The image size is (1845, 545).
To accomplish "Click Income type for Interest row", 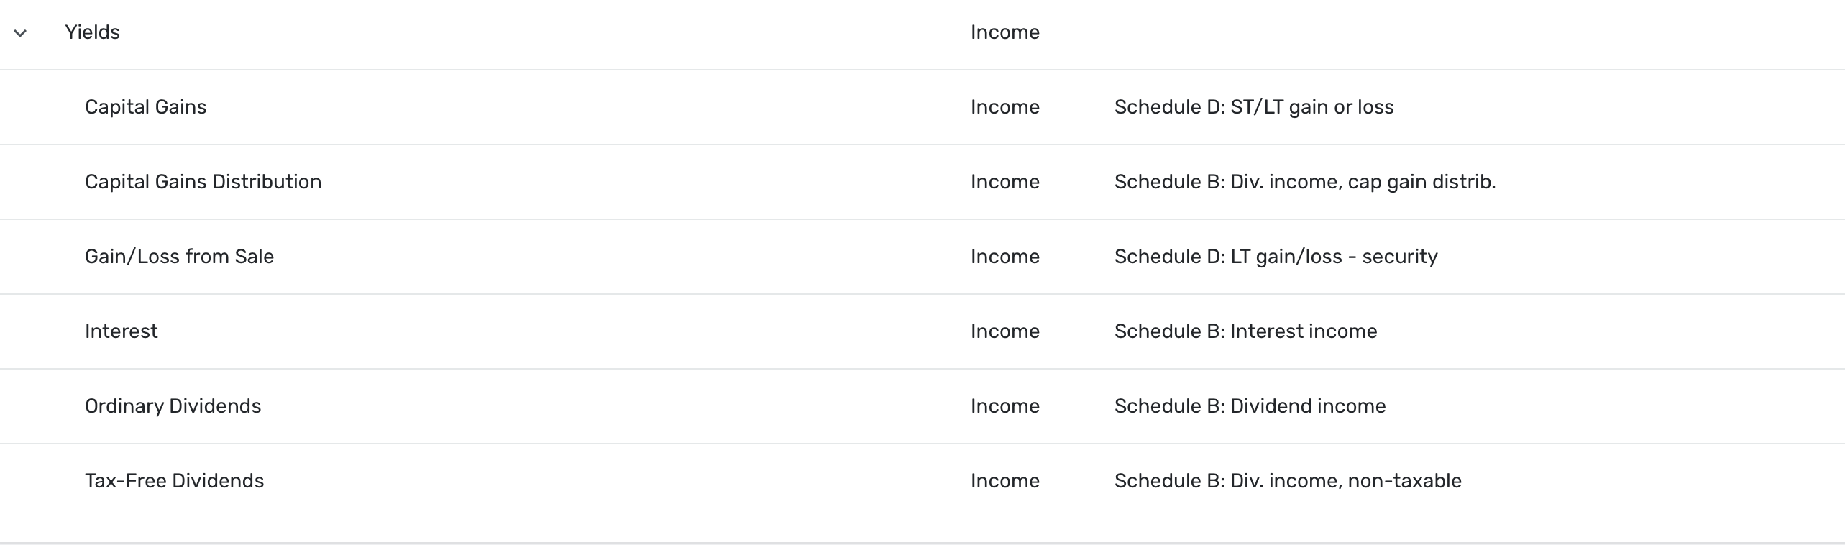I will tap(1004, 331).
